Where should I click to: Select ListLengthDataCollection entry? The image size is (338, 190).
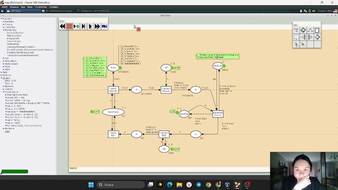click(21, 47)
